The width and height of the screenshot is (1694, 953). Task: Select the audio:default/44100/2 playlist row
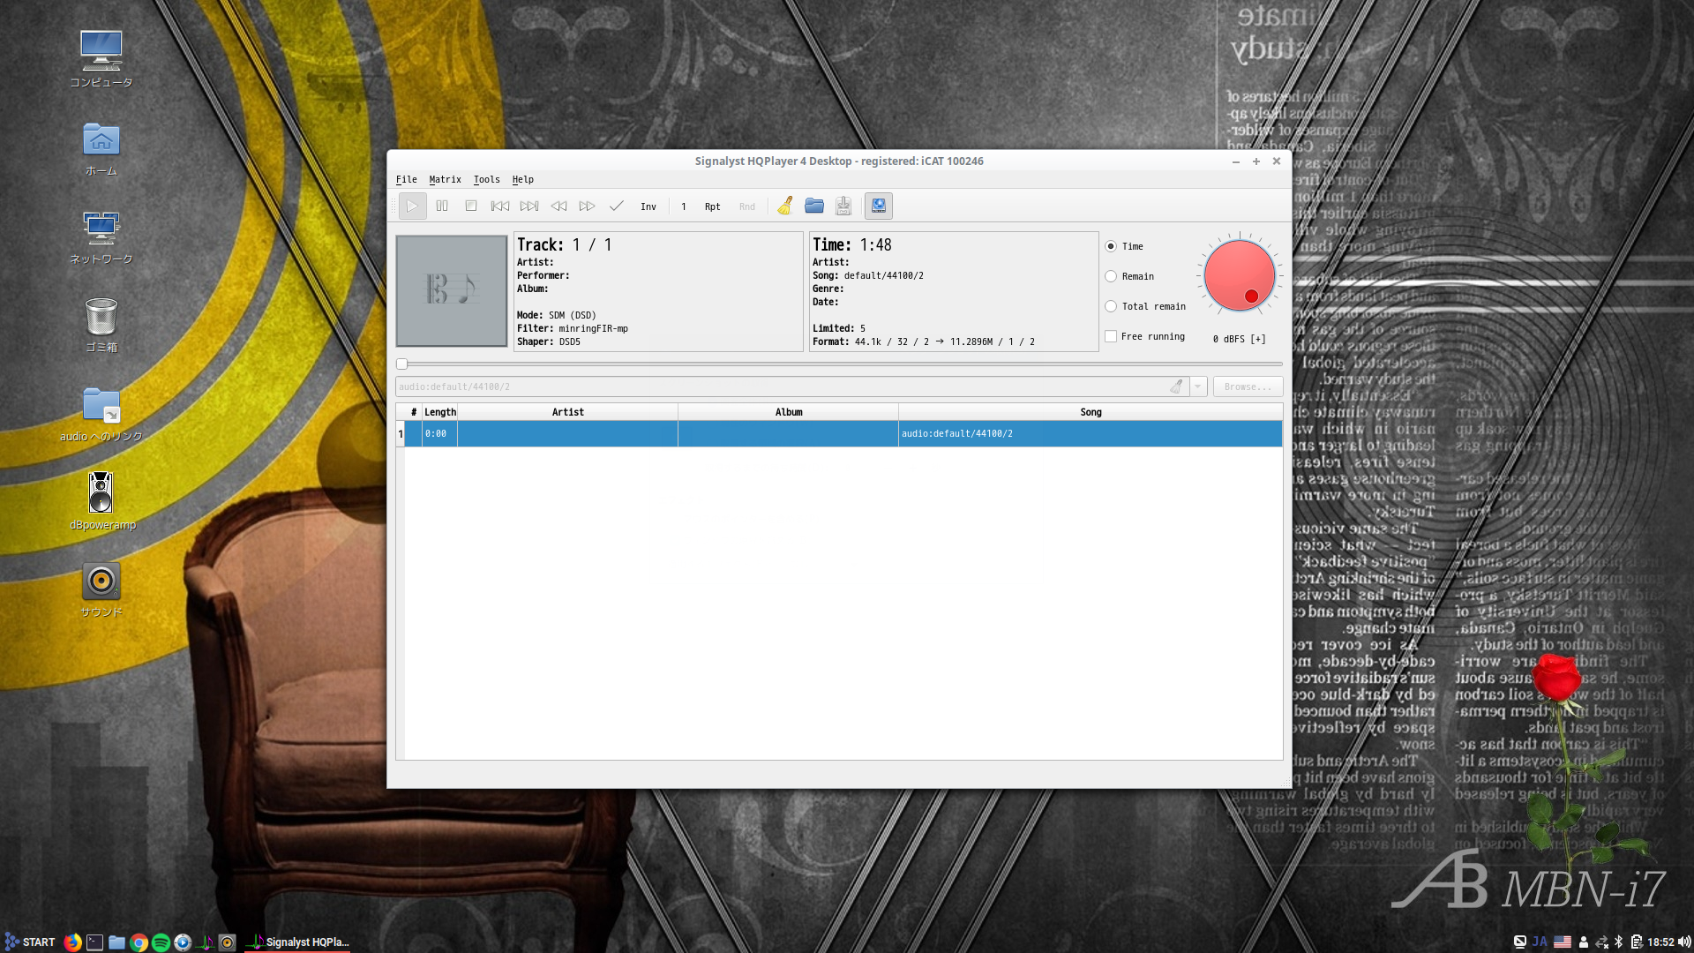coord(839,433)
